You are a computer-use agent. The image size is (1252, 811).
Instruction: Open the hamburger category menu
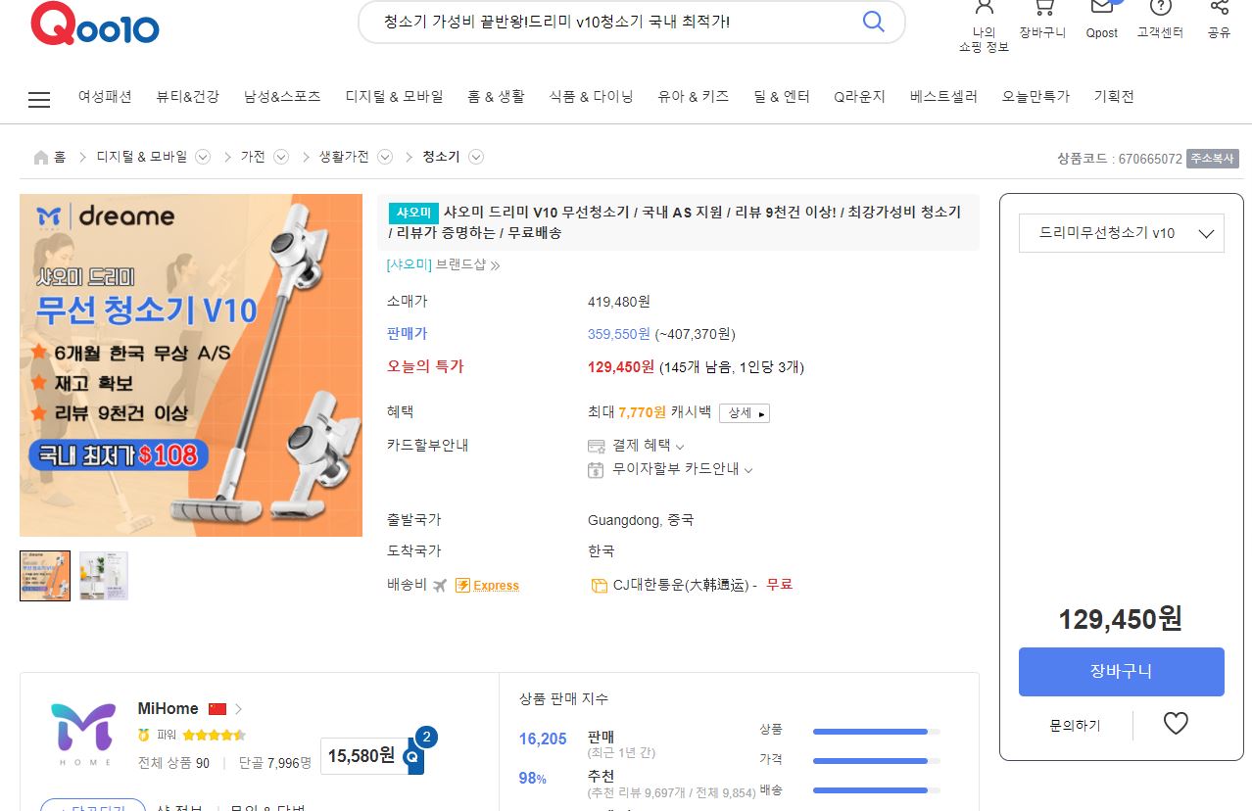[39, 100]
